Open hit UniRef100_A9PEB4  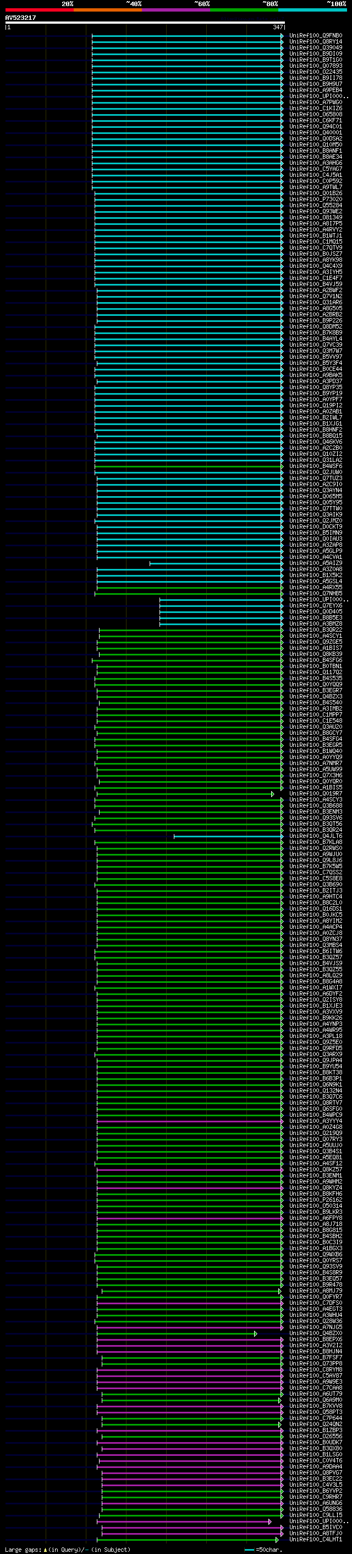pyautogui.click(x=316, y=90)
